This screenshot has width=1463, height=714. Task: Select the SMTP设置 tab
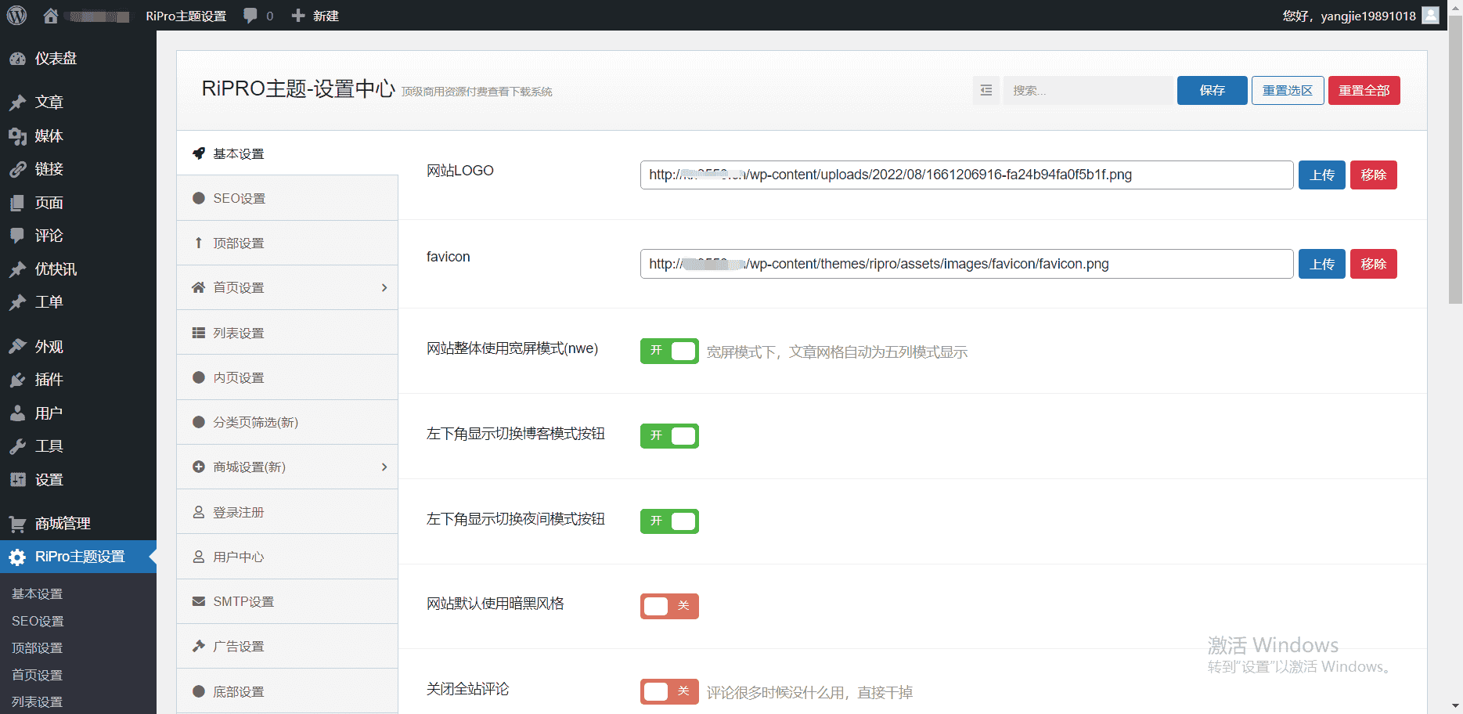point(287,602)
